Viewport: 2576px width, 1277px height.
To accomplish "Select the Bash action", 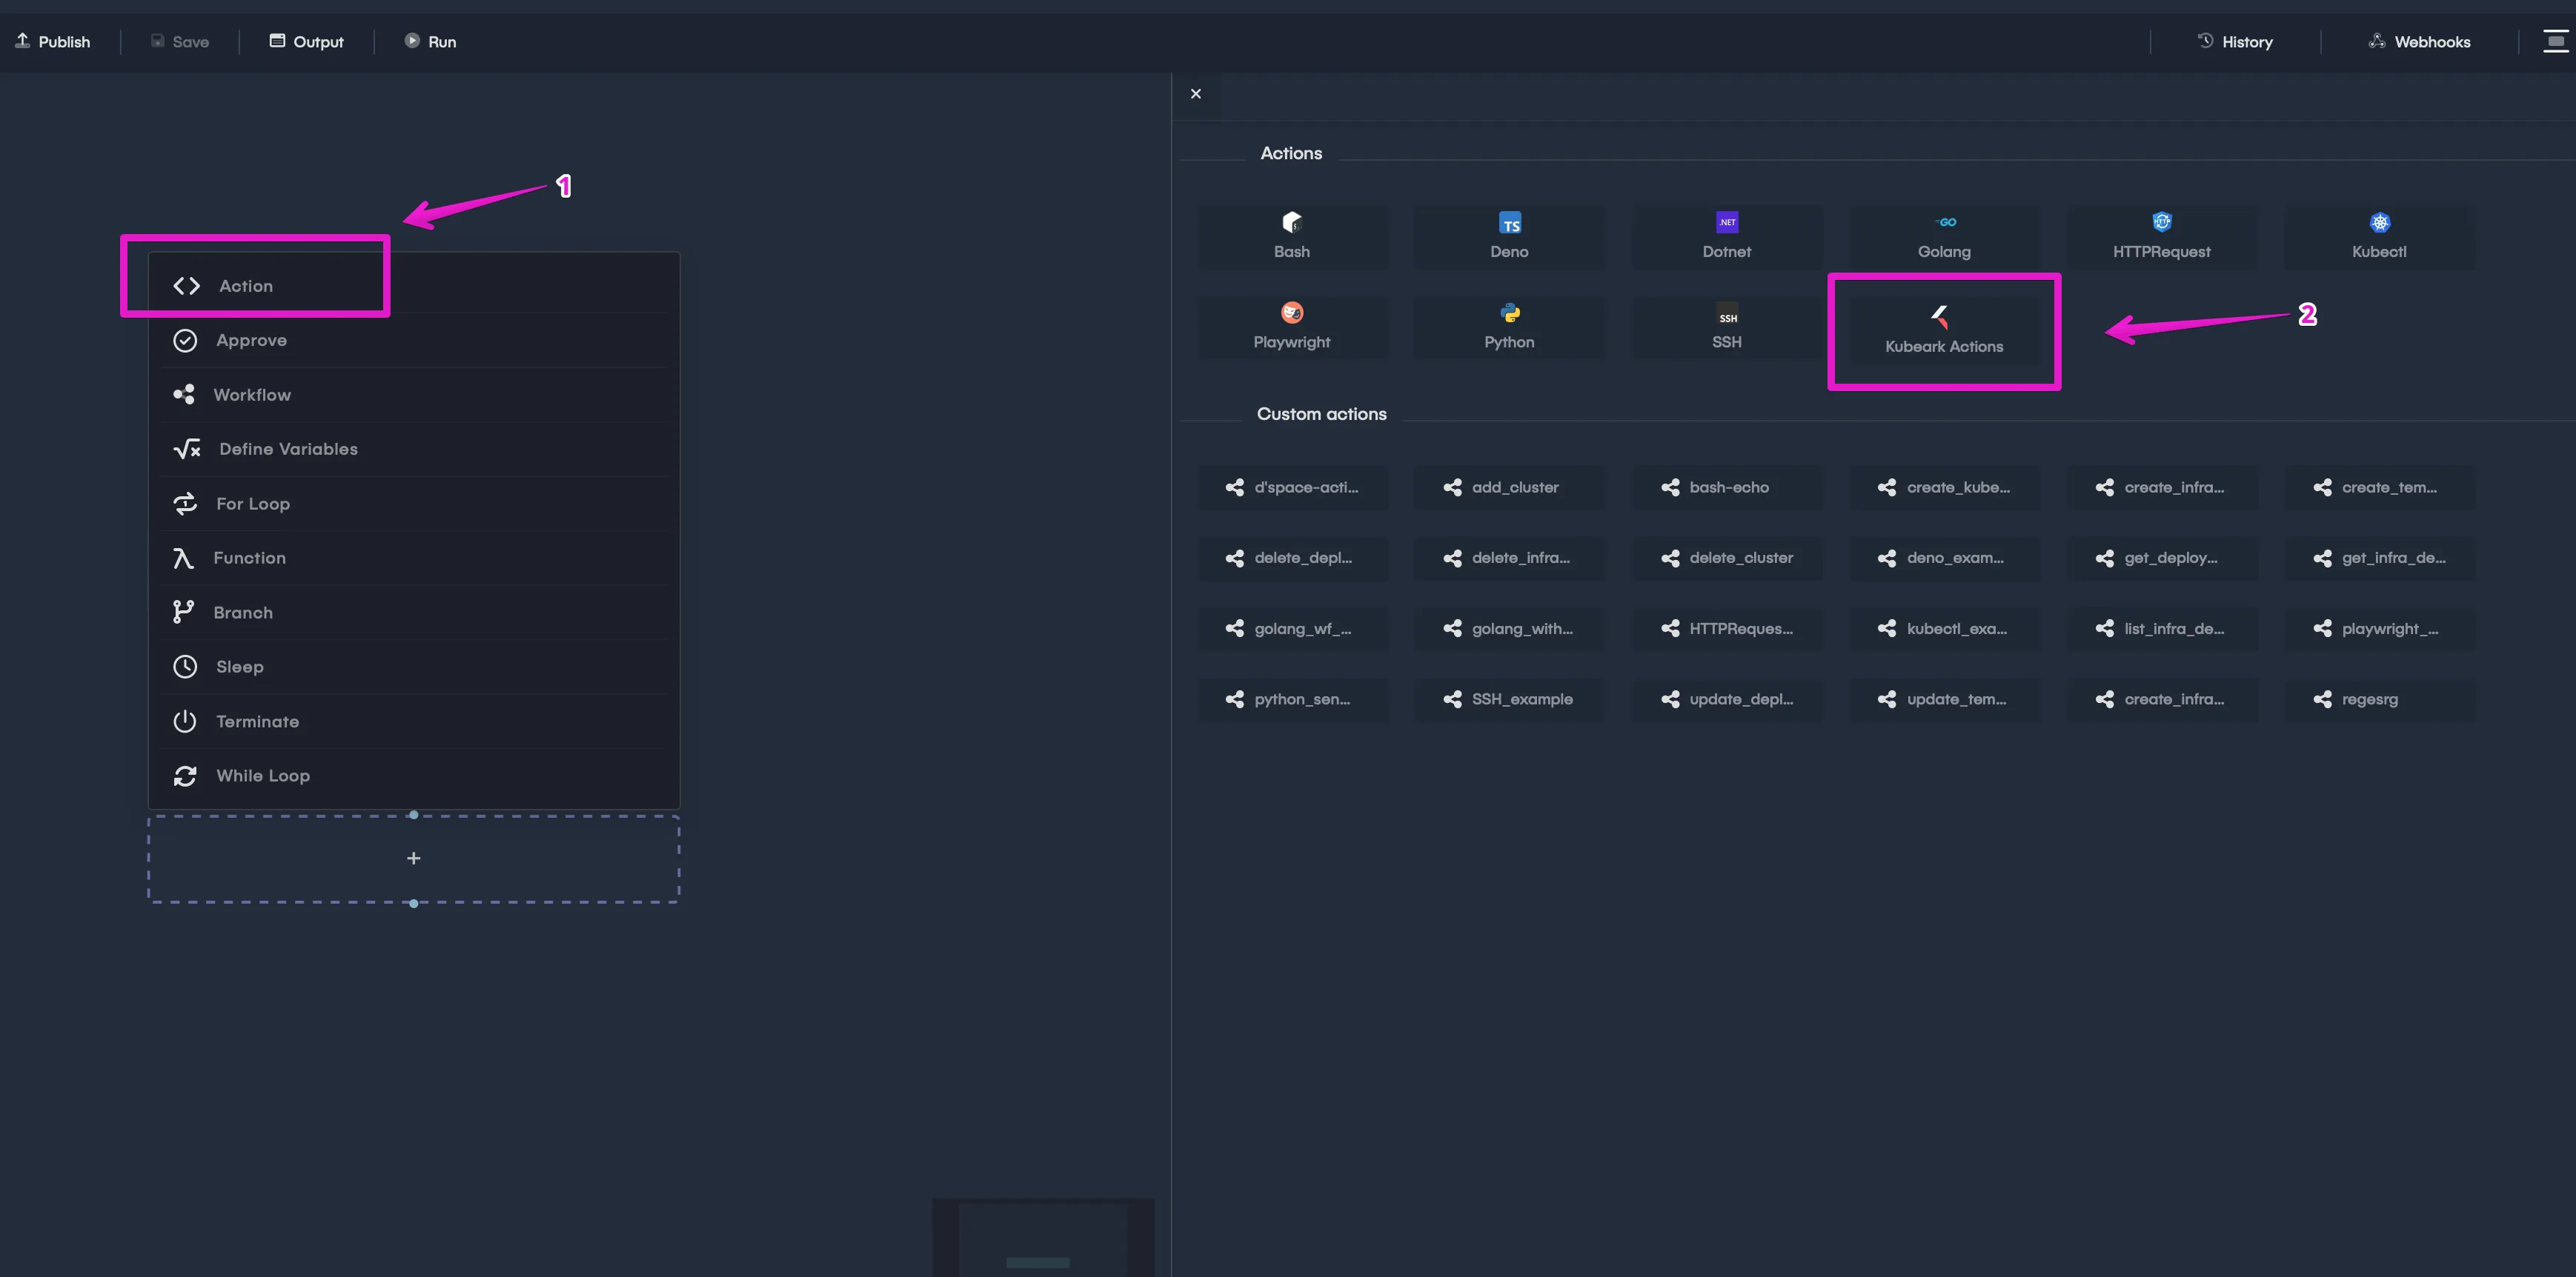I will 1291,237.
